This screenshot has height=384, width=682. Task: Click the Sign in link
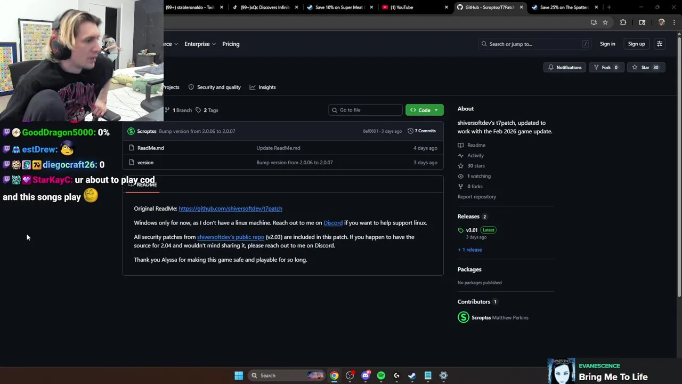click(607, 44)
